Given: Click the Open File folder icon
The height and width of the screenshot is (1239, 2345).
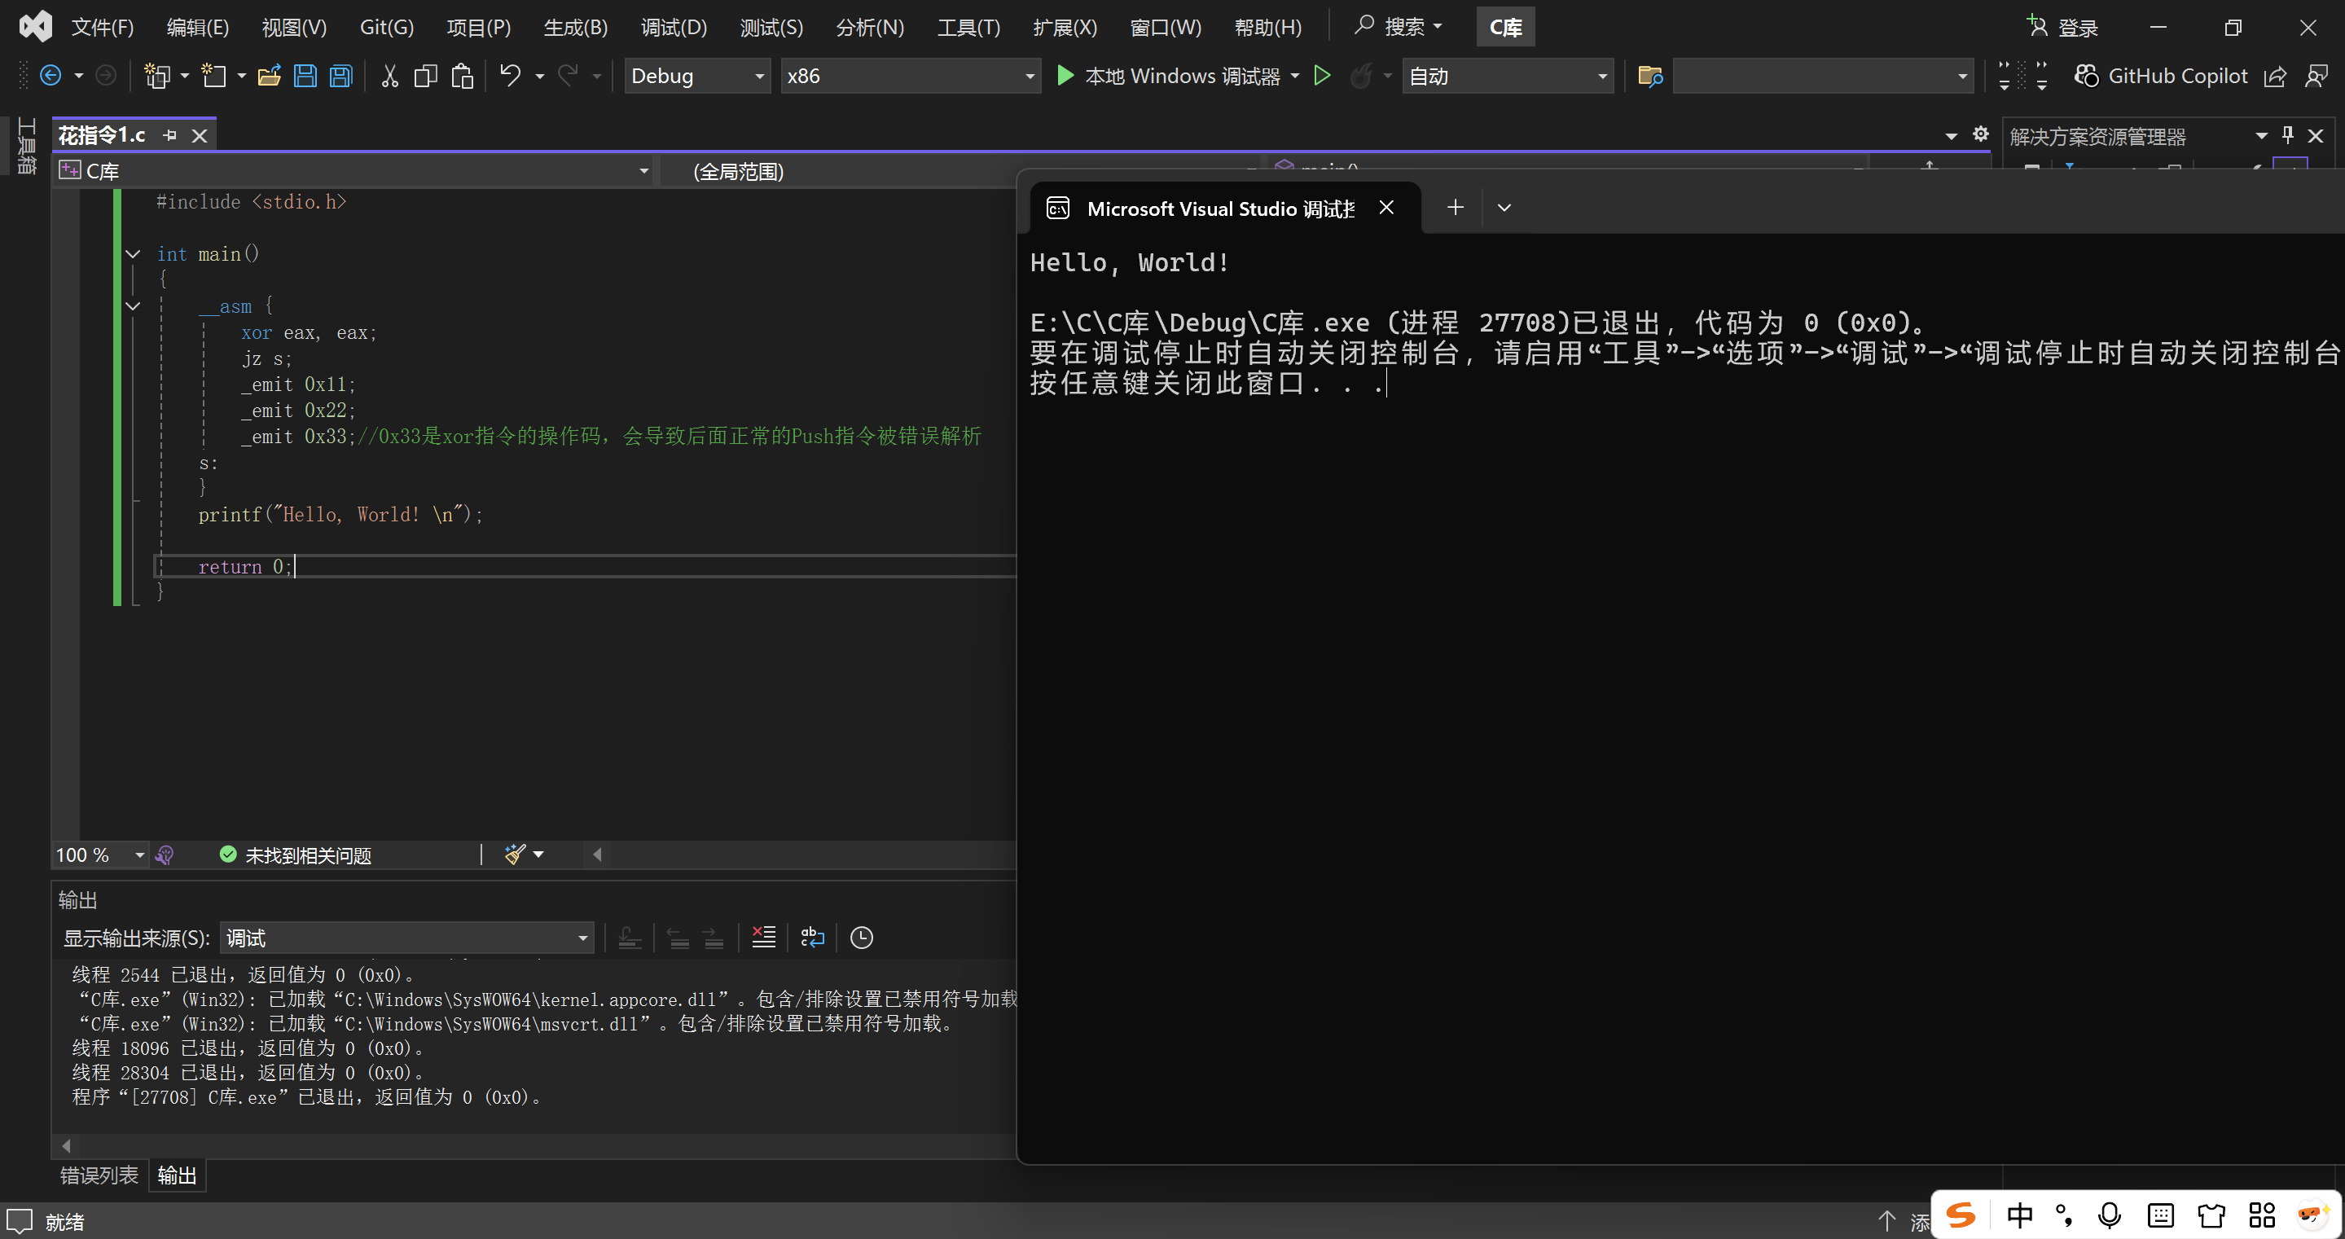Looking at the screenshot, I should coord(269,77).
